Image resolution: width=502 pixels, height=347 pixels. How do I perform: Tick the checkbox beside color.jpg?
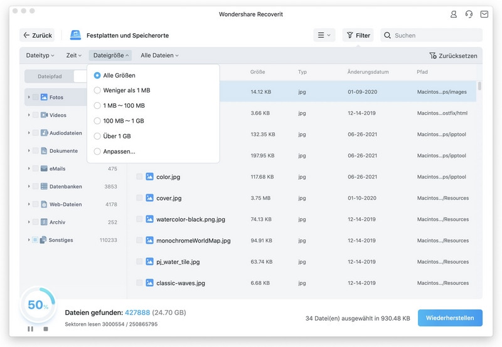pos(139,177)
